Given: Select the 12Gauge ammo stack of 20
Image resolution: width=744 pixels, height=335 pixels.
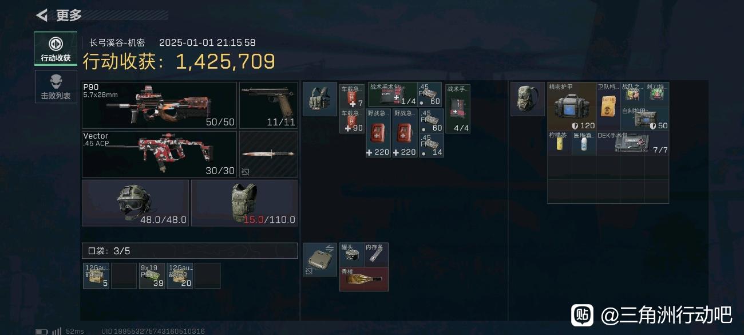Looking at the screenshot, I should 180,275.
